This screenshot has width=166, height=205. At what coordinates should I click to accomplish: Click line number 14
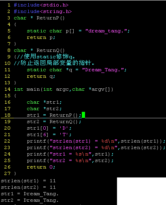point(7,89)
